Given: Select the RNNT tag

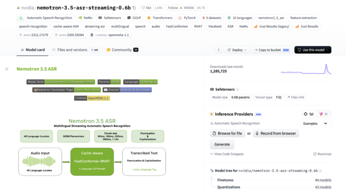Looking at the screenshot, I should [198, 26].
